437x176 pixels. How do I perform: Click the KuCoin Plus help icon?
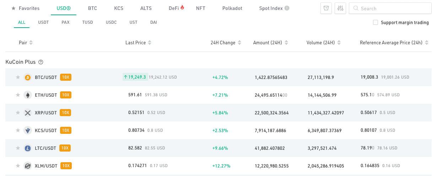point(41,62)
